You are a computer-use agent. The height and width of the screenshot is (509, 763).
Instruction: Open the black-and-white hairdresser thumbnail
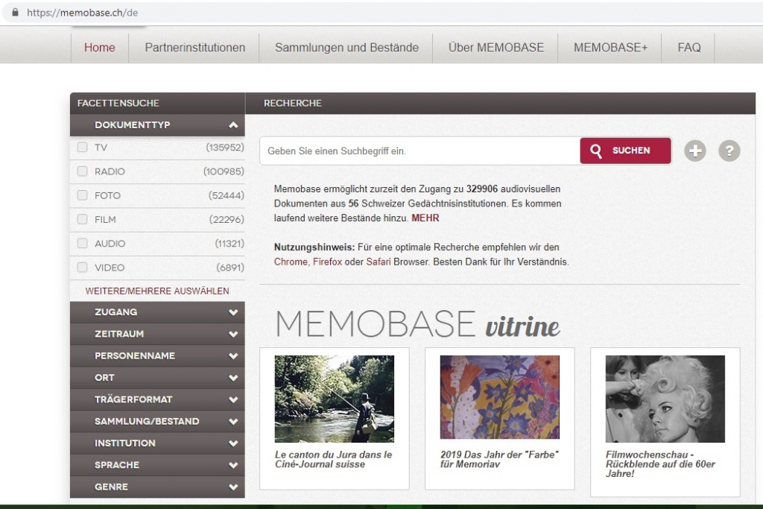tap(665, 399)
